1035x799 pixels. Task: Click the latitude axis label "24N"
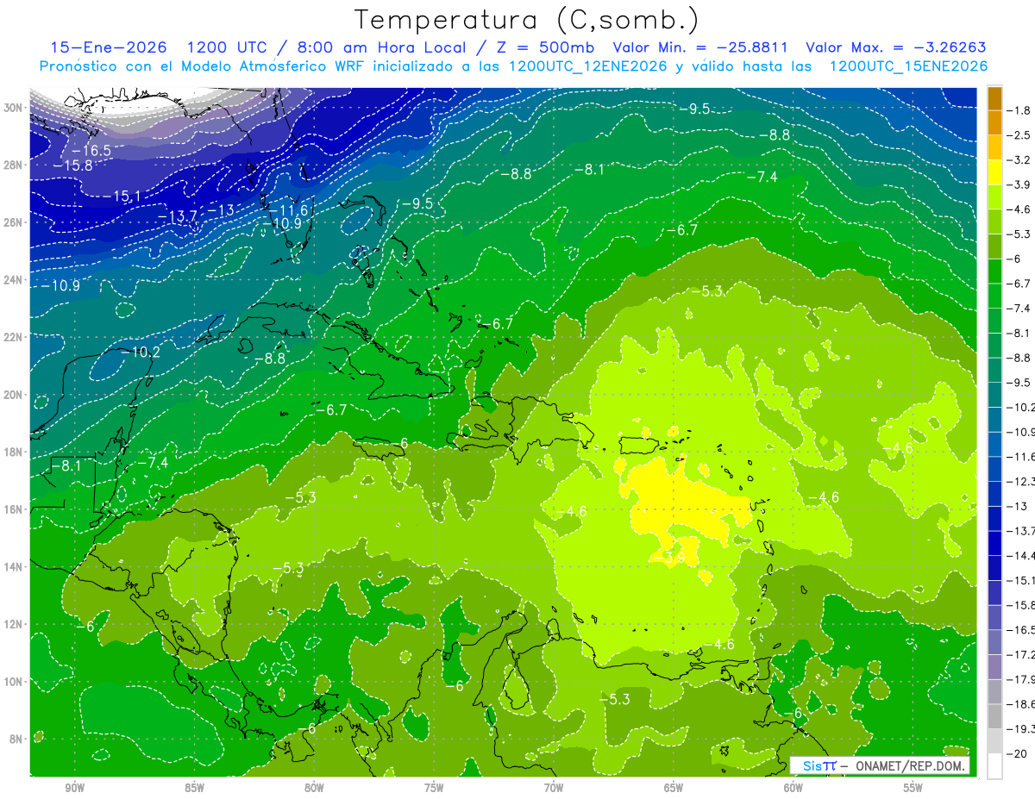coord(14,279)
